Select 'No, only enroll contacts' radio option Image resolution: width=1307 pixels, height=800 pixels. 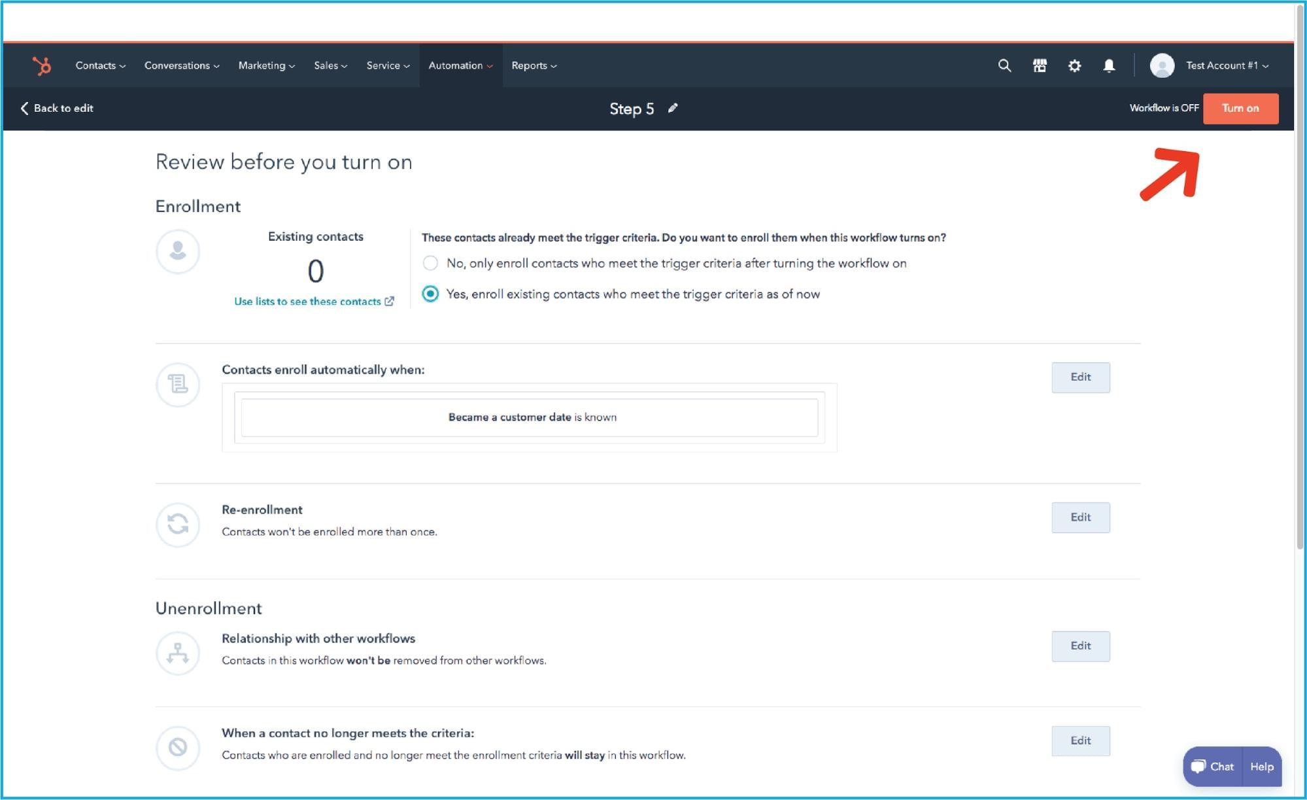tap(430, 263)
